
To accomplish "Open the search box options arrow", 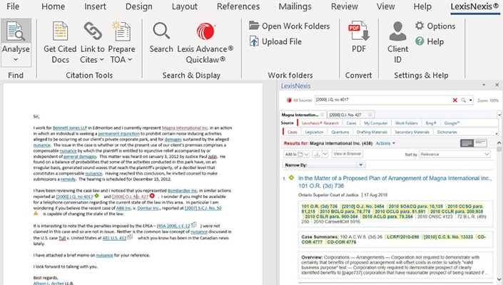I will (x=471, y=100).
